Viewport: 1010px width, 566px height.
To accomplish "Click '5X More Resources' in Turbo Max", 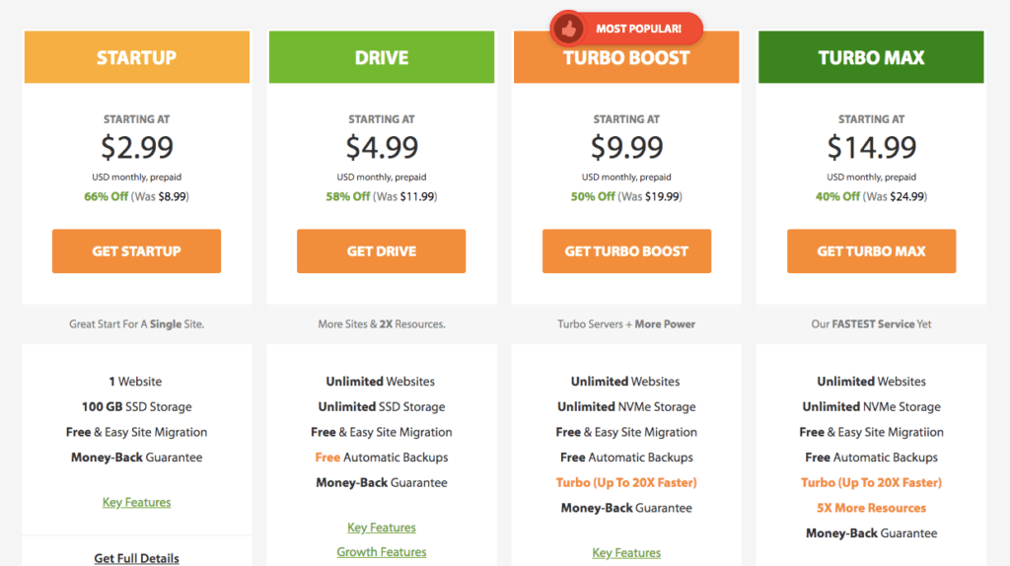I will click(872, 508).
